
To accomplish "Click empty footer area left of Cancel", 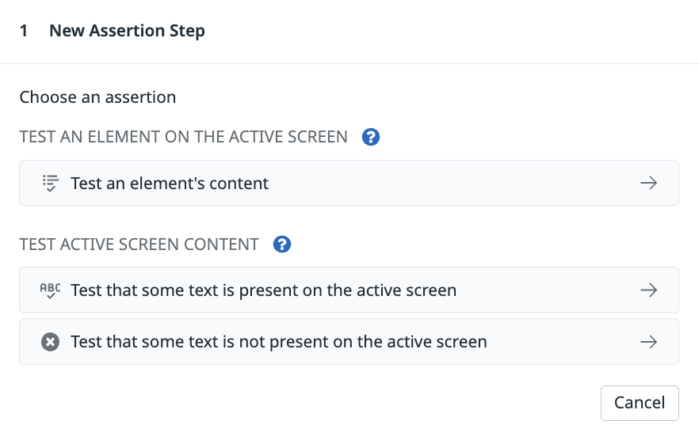I will point(307,403).
